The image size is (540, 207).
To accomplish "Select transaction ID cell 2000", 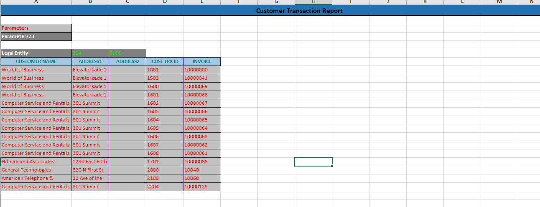I will tap(165, 170).
